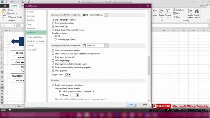Switch to the Sheet1 worksheet tab

[20, 106]
